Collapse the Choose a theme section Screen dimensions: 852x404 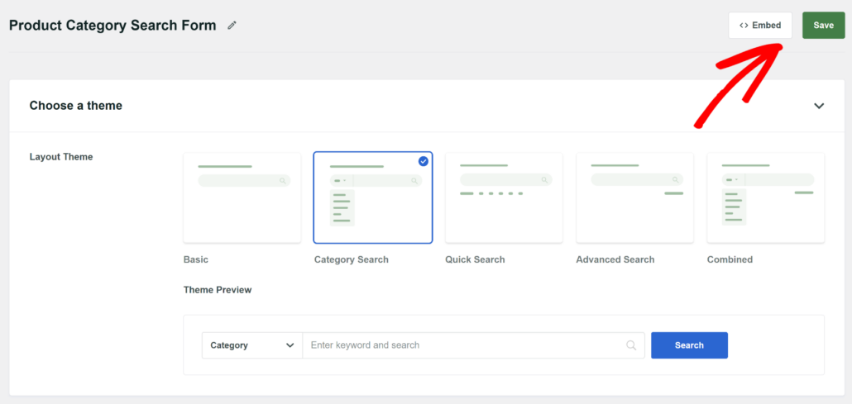pyautogui.click(x=819, y=106)
